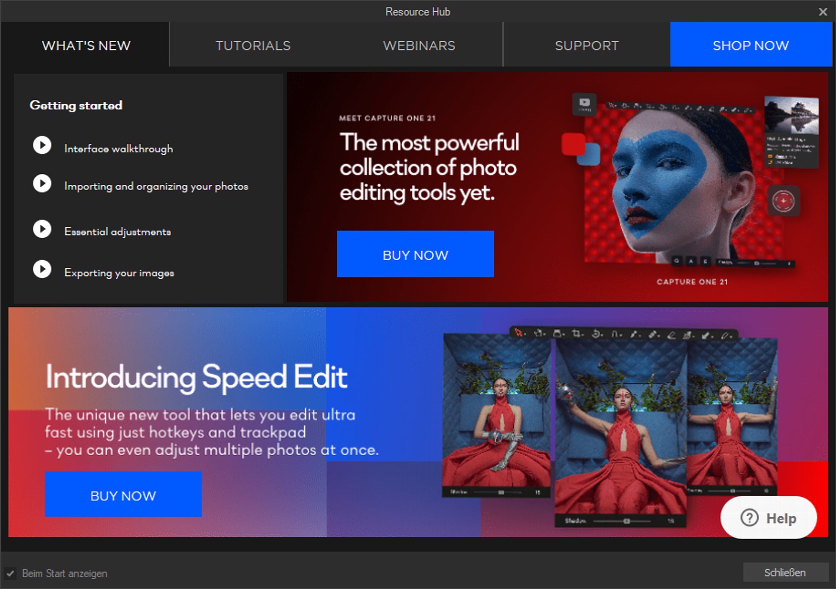Open the Interface walkthrough text link

(x=119, y=149)
